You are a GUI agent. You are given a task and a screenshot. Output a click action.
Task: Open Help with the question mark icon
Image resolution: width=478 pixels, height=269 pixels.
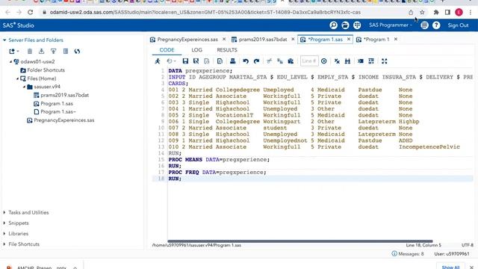436,25
